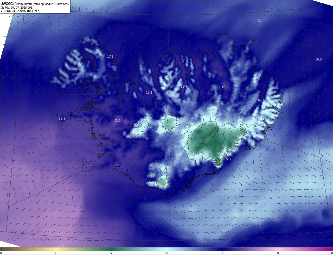Click the 5 label on the colour scale
The image size is (333, 255).
coord(111,253)
